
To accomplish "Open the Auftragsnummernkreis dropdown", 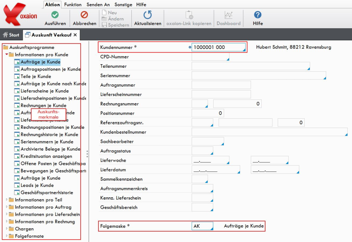I will (x=212, y=191).
